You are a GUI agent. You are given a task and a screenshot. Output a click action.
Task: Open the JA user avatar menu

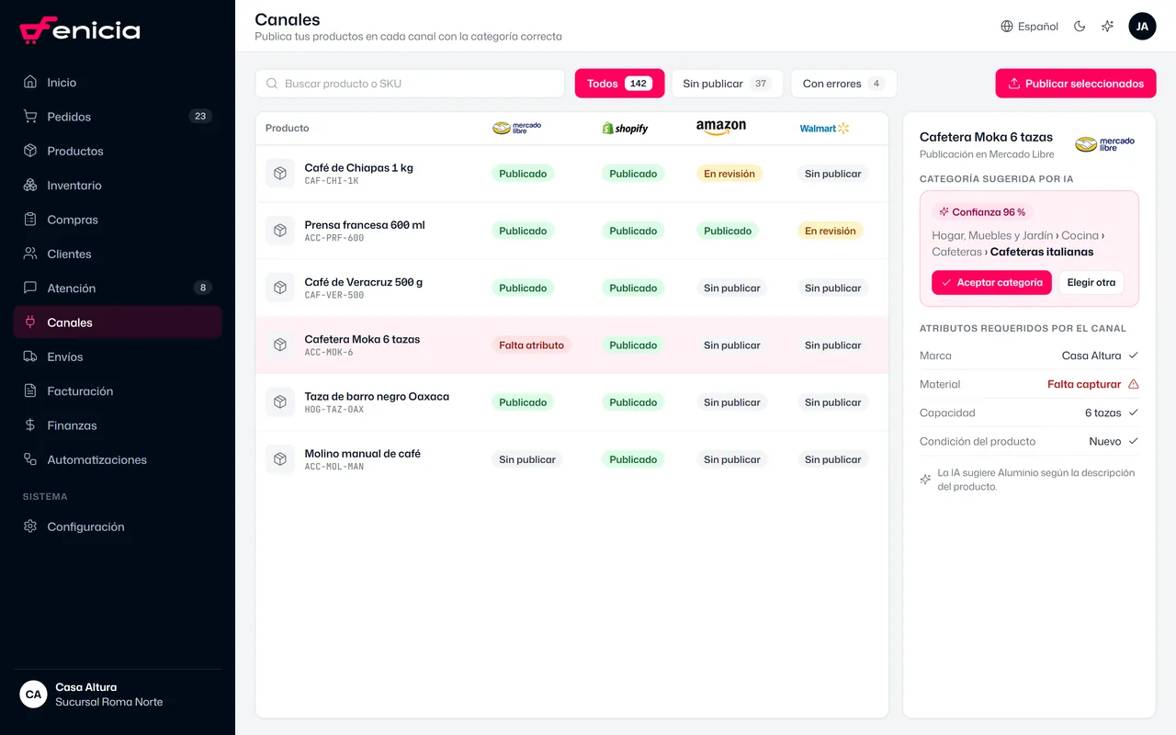(1142, 27)
